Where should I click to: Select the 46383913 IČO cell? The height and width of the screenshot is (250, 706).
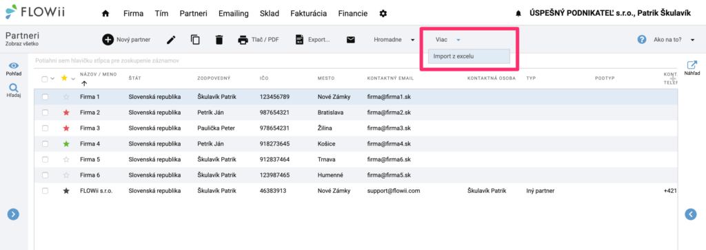[x=273, y=191]
